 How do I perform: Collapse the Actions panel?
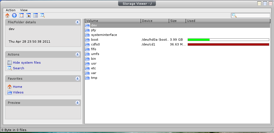tap(78, 54)
